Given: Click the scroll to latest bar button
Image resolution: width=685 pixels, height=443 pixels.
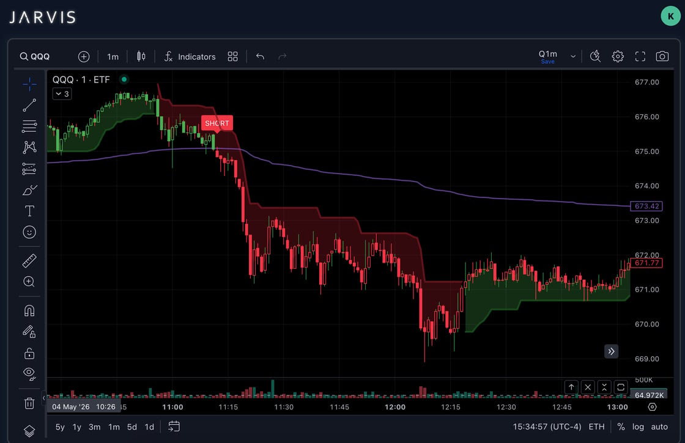Looking at the screenshot, I should (611, 351).
